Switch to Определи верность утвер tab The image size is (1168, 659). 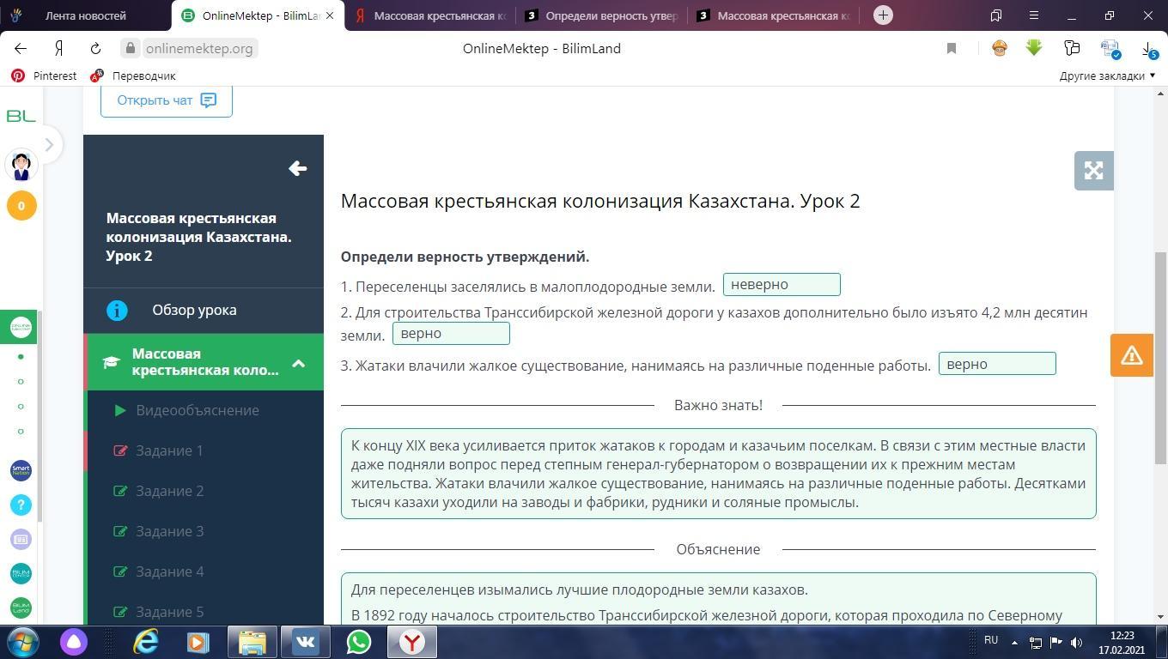point(601,15)
